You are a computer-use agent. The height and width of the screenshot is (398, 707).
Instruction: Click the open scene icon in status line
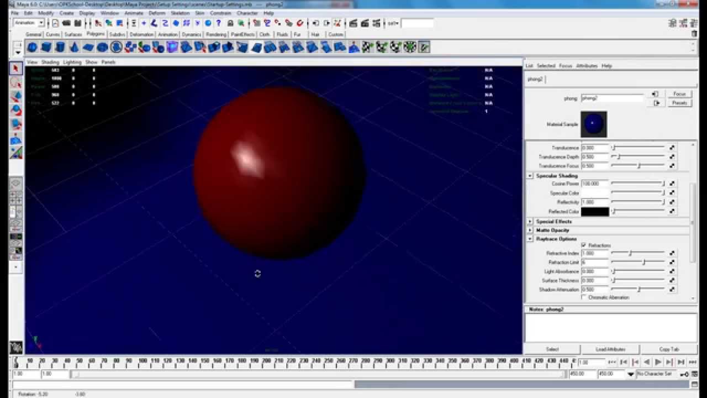66,23
